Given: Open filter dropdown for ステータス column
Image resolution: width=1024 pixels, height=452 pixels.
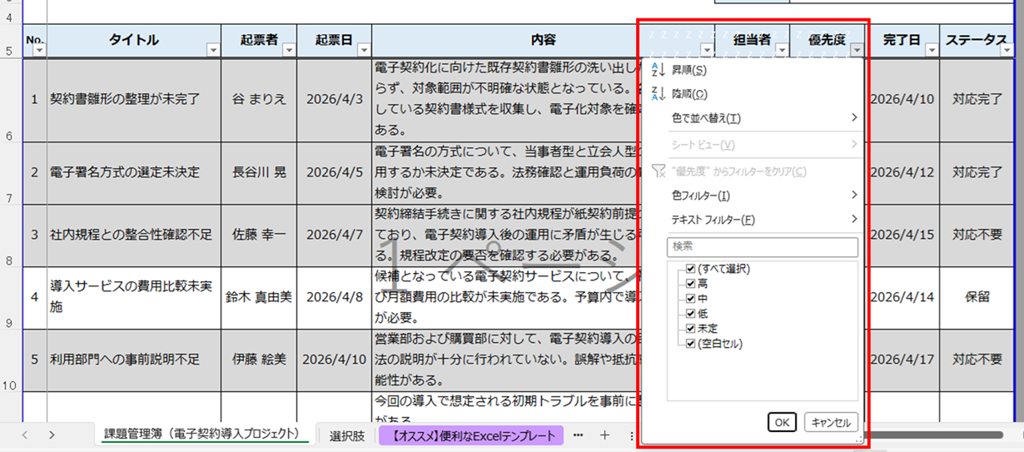Looking at the screenshot, I should click(1006, 51).
